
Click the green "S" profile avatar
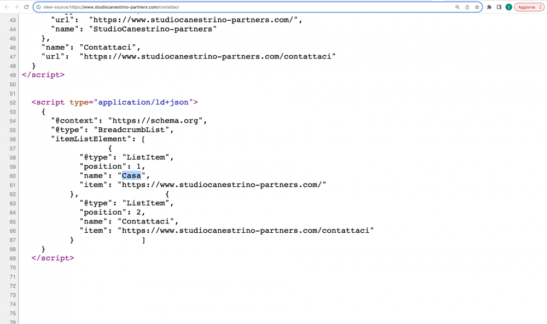[509, 7]
